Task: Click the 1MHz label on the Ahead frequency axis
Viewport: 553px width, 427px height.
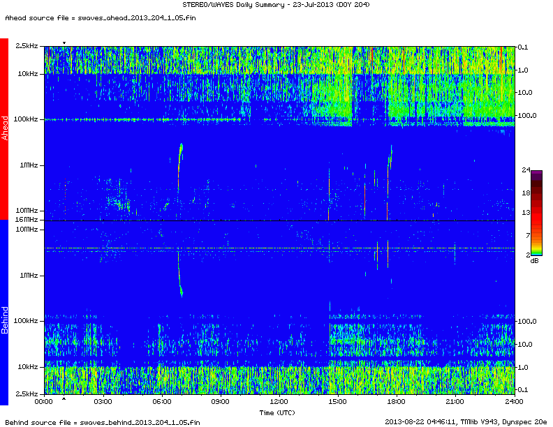Action: click(29, 165)
